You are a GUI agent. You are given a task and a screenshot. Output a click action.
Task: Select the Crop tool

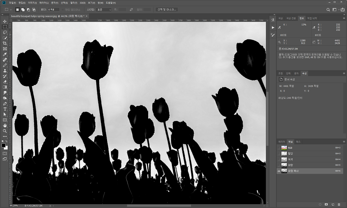click(x=5, y=43)
